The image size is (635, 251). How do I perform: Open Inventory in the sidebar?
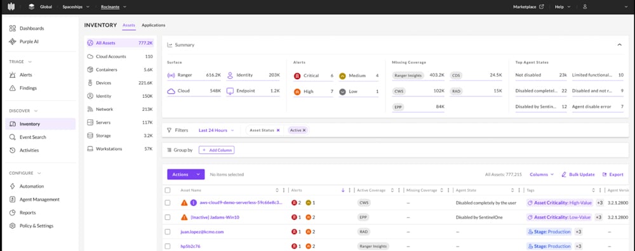point(41,124)
